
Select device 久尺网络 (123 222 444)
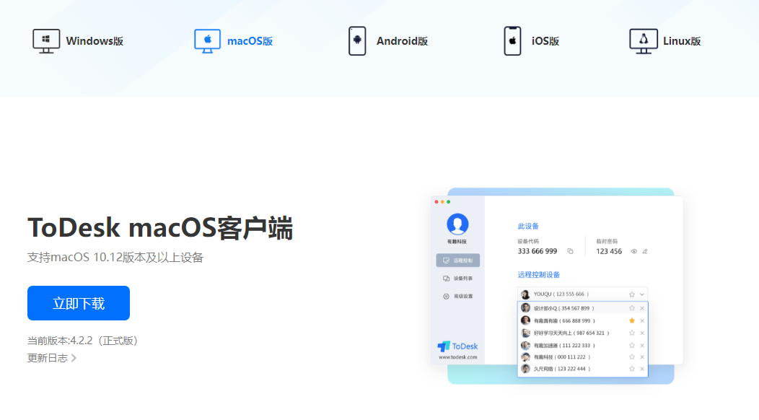point(583,369)
